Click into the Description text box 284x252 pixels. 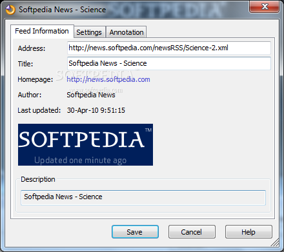(x=143, y=197)
